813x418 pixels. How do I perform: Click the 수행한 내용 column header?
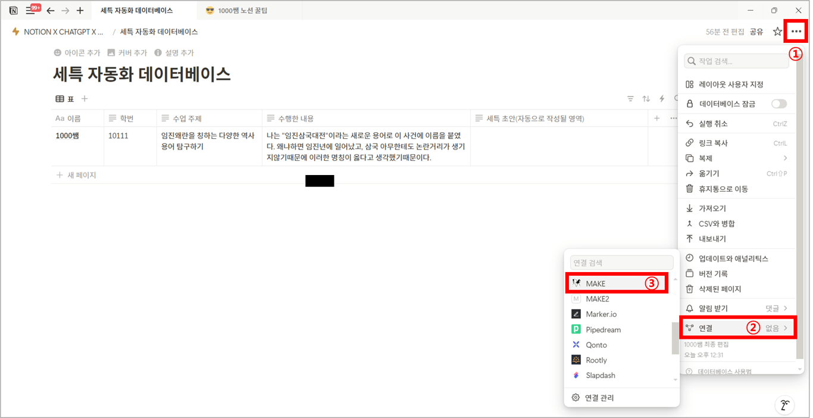[366, 118]
